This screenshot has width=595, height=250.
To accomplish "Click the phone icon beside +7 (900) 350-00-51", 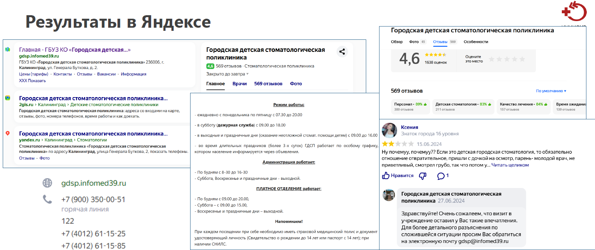I will 47,199.
